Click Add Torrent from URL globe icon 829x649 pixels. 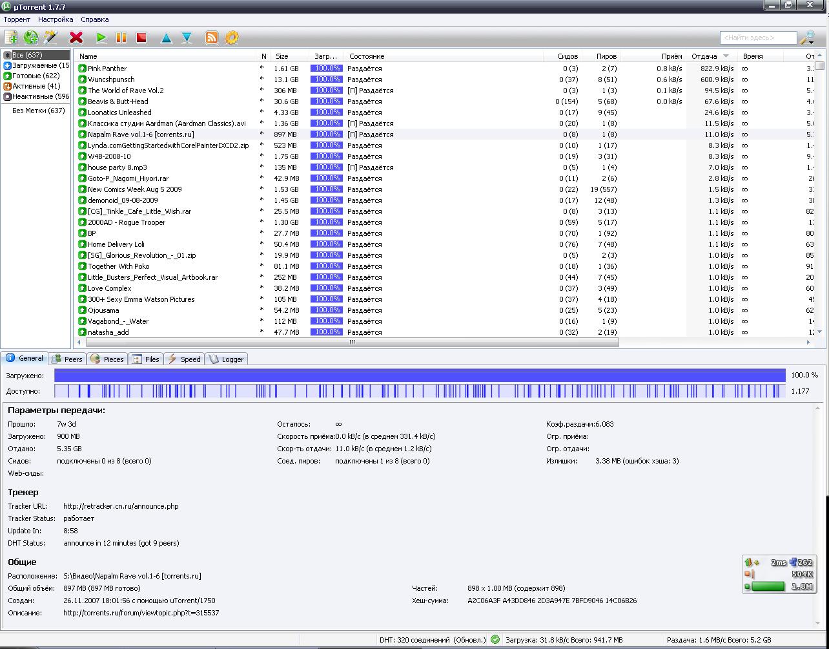[x=30, y=37]
